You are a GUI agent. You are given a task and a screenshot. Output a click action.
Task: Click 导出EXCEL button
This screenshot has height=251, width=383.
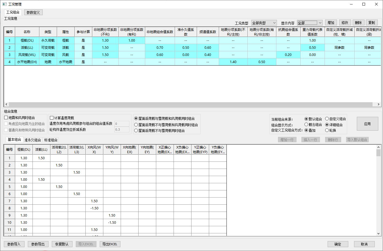click(110, 244)
